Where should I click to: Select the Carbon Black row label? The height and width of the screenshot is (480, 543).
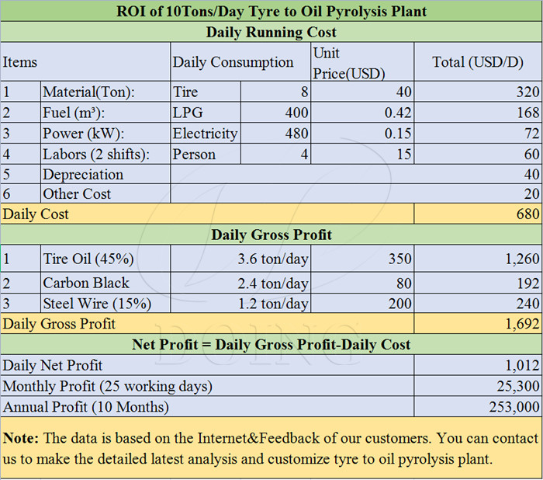click(86, 283)
